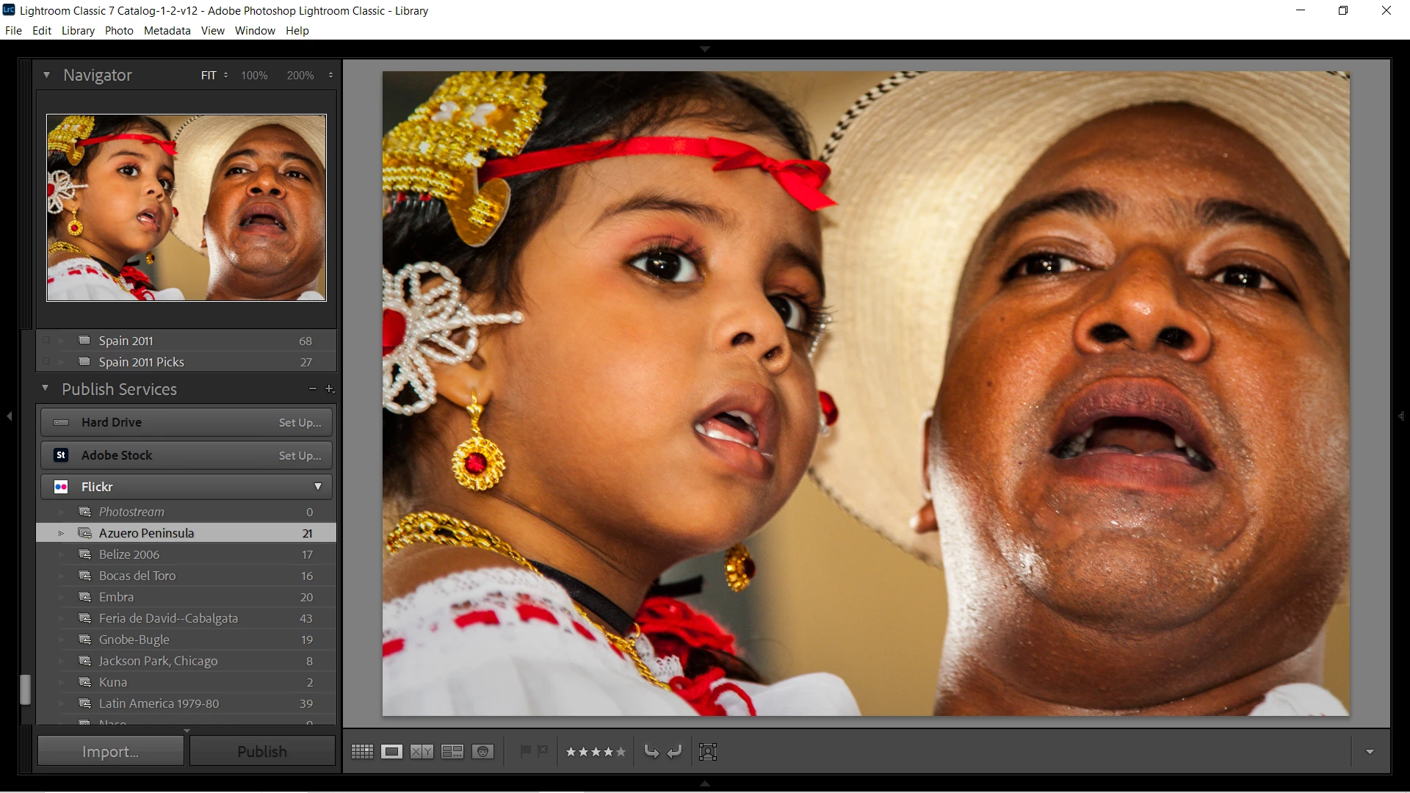1410x793 pixels.
Task: Open Survey view
Action: pyautogui.click(x=452, y=751)
